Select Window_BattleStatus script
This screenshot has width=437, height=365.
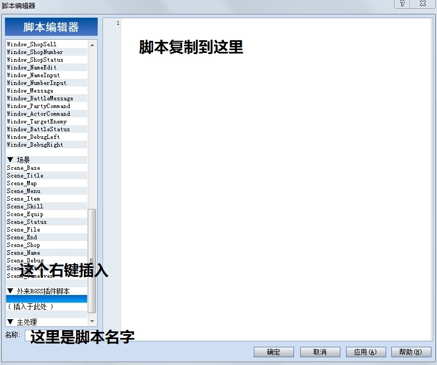click(46, 129)
